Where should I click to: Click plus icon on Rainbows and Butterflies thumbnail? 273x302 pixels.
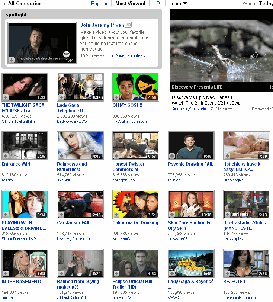point(61,156)
